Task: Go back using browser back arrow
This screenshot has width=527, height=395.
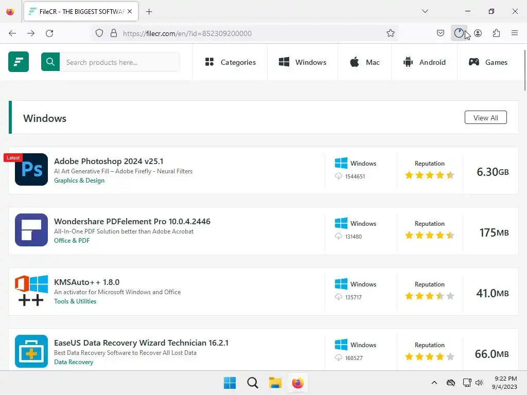Action: (12, 33)
